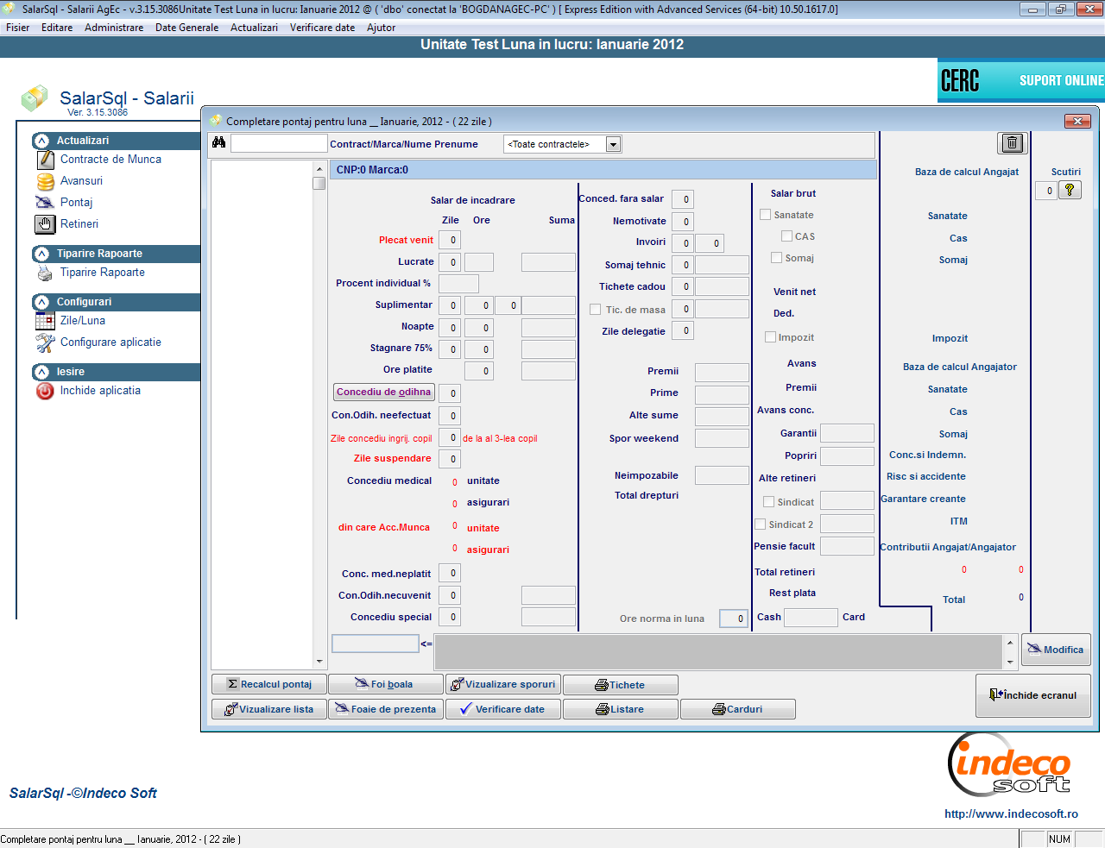Open the Avansuri coins icon
Viewport: 1105px width, 848px height.
click(x=46, y=181)
